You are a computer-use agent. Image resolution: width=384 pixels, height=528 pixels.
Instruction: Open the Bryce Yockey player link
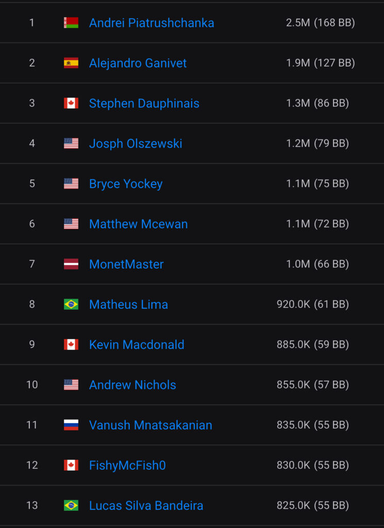pyautogui.click(x=126, y=184)
